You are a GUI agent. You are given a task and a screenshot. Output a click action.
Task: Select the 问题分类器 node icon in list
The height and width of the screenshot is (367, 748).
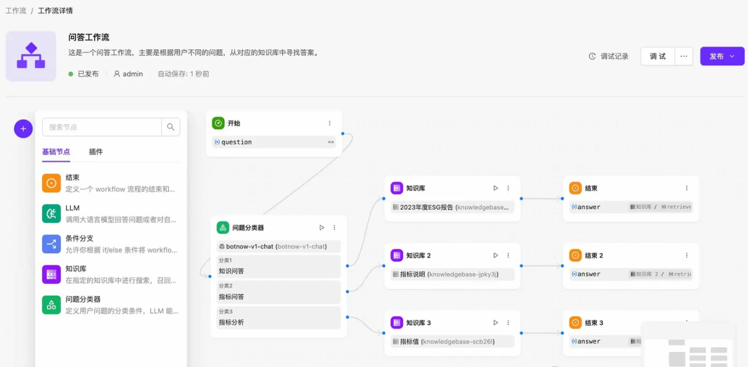click(x=52, y=305)
